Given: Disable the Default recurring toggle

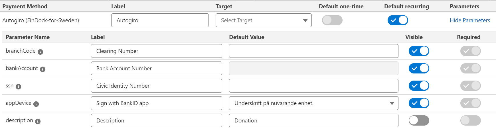Looking at the screenshot, I should coord(398,20).
